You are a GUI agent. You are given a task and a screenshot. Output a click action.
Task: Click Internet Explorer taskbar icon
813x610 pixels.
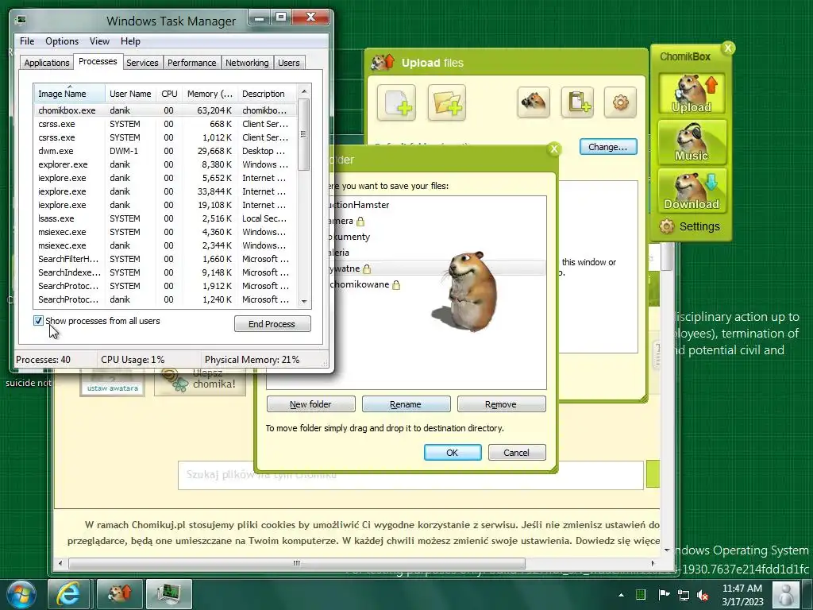click(68, 593)
